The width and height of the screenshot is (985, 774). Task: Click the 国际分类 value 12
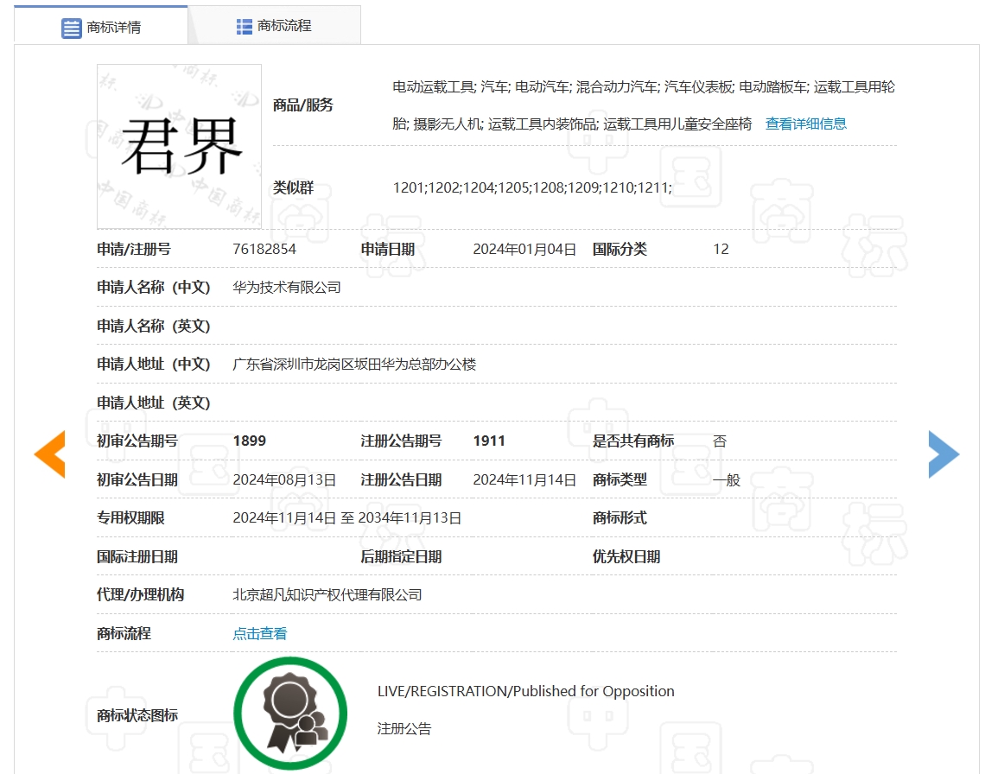point(721,249)
